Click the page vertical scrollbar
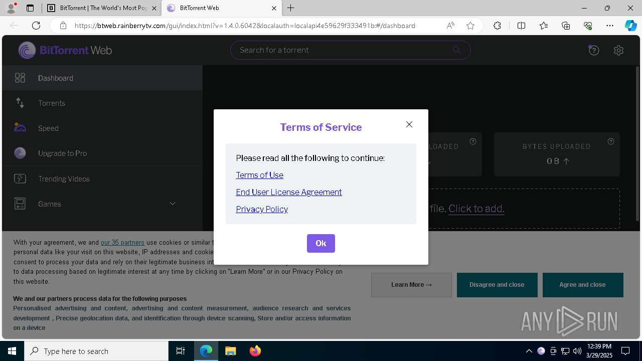Viewport: 642px width, 361px height. pos(637,143)
